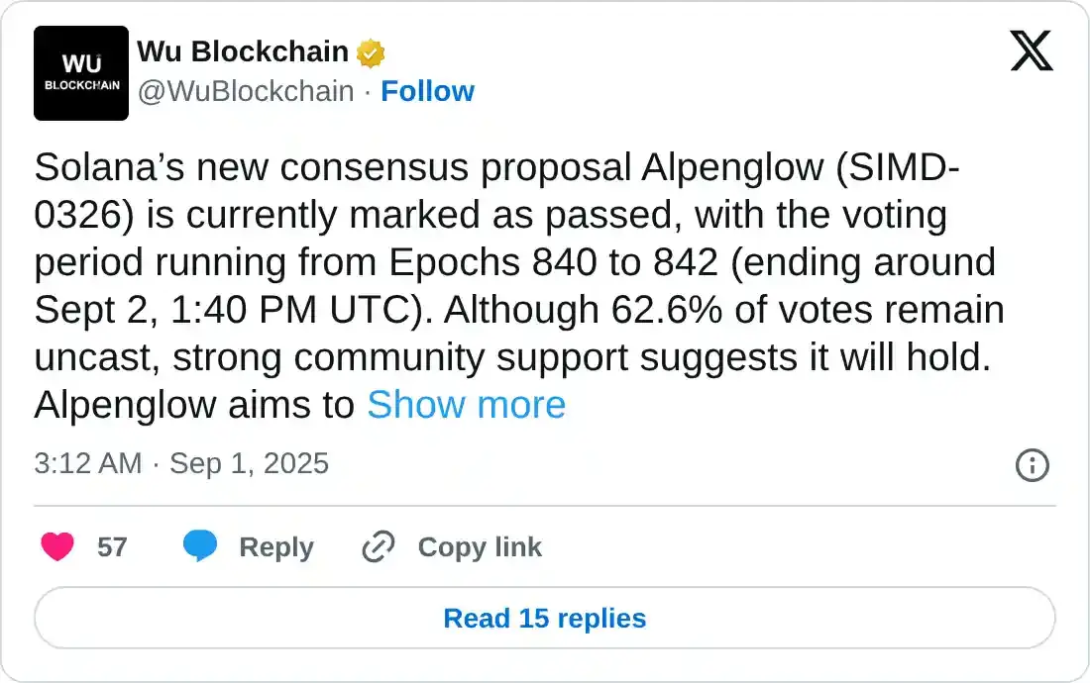
Task: Like the tweet with the heart icon
Action: point(57,546)
